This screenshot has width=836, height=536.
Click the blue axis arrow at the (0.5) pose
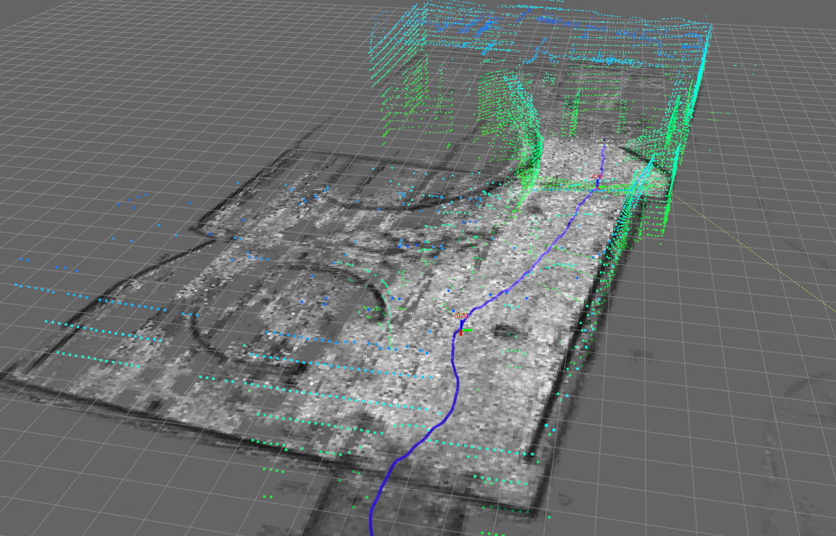click(x=461, y=323)
